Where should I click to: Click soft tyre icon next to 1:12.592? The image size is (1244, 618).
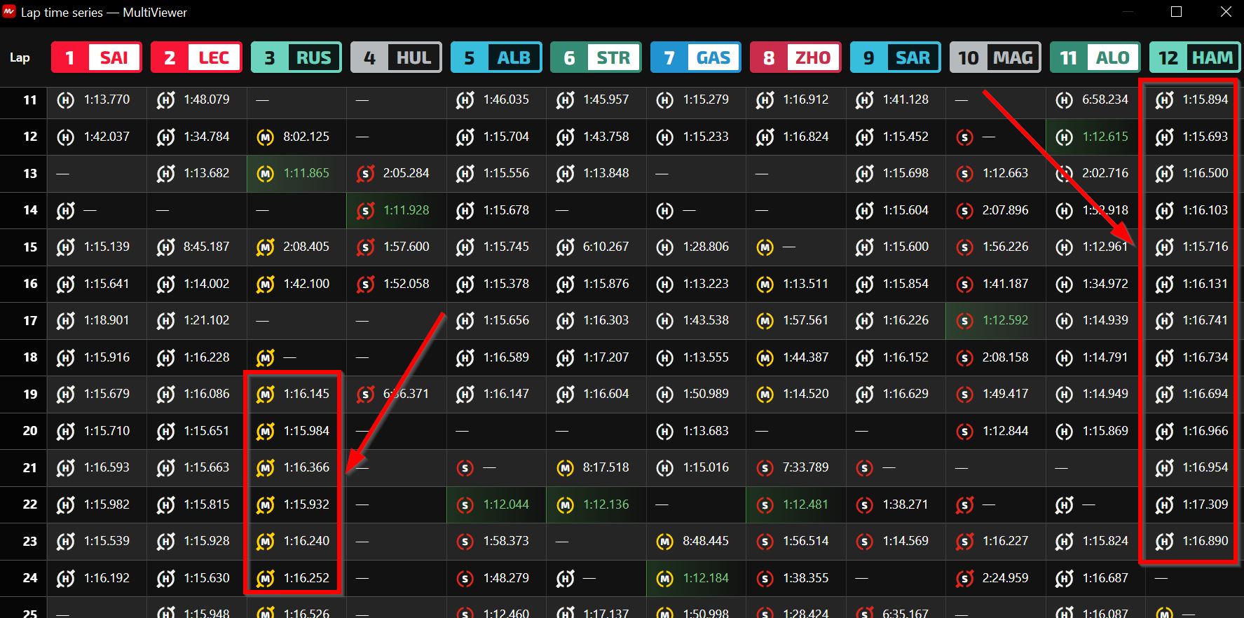[x=964, y=321]
